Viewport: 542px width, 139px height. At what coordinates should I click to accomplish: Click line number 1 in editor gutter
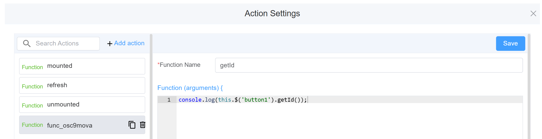point(169,100)
